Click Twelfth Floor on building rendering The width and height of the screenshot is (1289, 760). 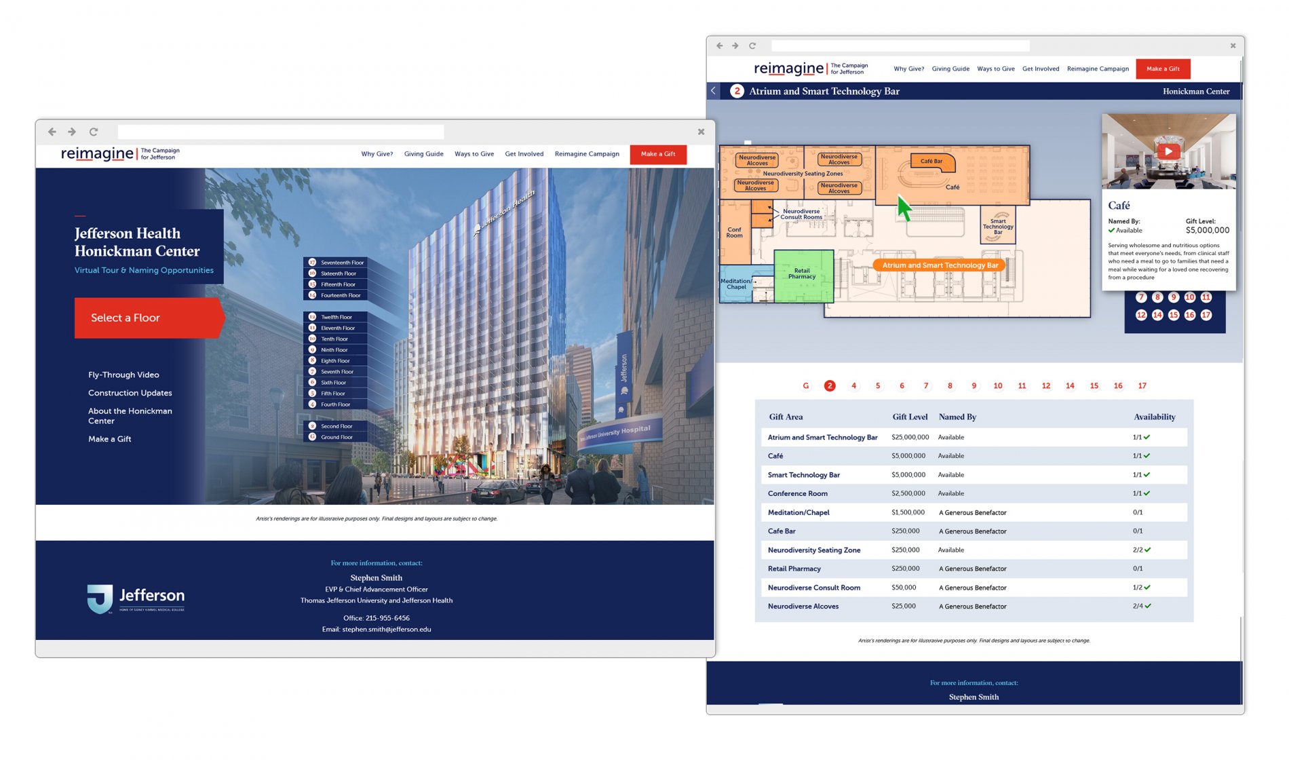coord(336,317)
